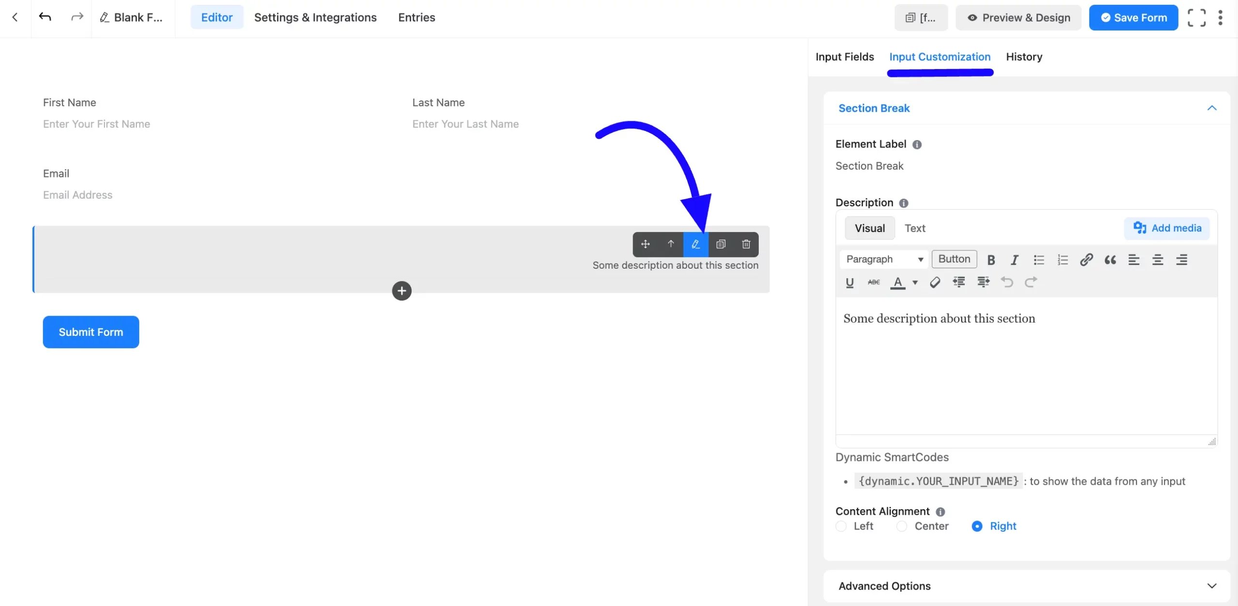The image size is (1238, 606).
Task: Open the Input Fields tab
Action: pyautogui.click(x=844, y=57)
